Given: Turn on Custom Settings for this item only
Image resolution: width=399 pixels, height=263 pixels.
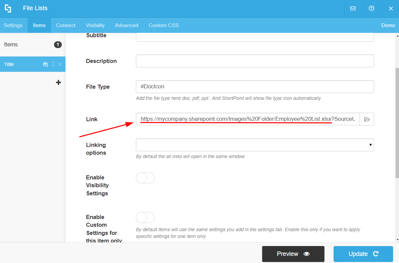Looking at the screenshot, I should pos(145,217).
